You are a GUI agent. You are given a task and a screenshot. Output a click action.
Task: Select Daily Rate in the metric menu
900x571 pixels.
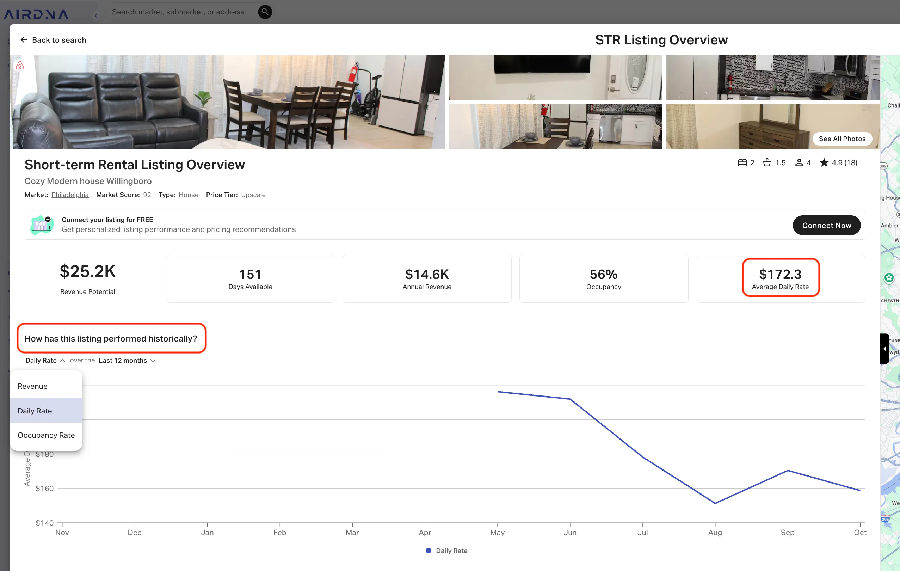coord(47,411)
